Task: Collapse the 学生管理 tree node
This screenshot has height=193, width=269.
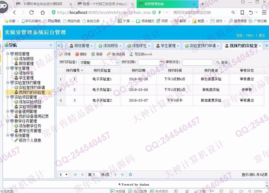Action: tap(8, 68)
